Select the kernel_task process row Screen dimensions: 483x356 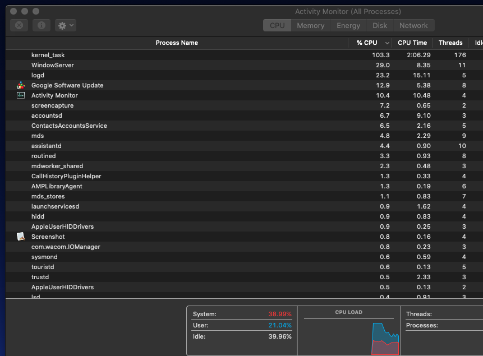tap(244, 55)
